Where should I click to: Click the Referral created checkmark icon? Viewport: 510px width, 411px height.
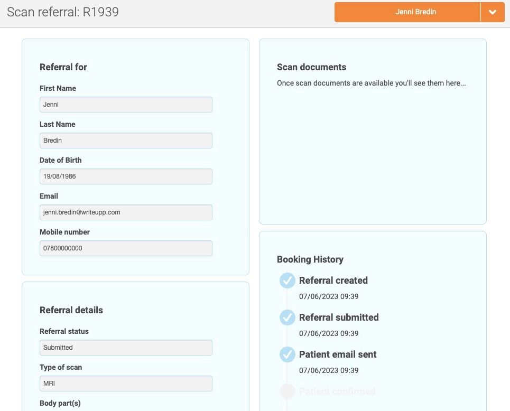(287, 281)
